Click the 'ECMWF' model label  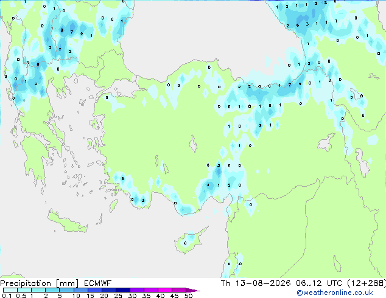97,283
